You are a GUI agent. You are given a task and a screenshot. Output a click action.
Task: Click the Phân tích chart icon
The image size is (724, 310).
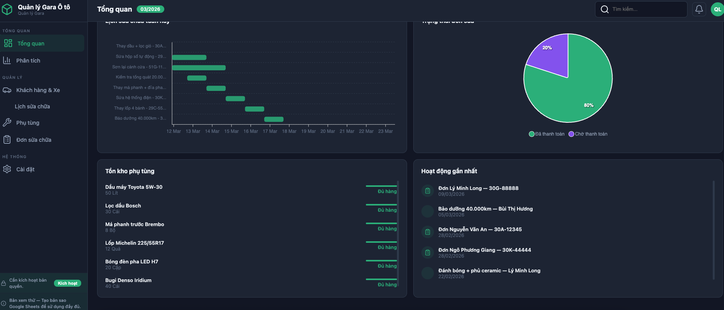point(7,60)
